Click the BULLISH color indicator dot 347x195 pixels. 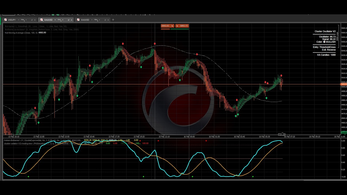point(324,42)
